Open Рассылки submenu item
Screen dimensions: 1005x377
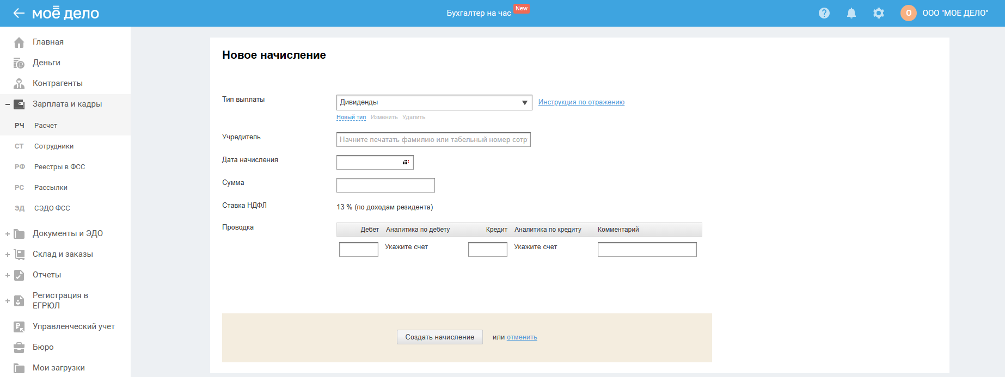(x=51, y=188)
